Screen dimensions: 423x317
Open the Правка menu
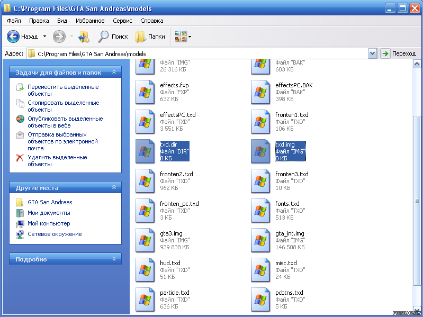pos(39,21)
